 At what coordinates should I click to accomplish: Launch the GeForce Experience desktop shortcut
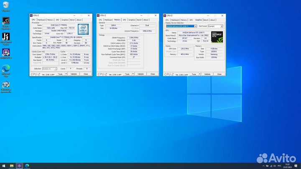pos(6,23)
